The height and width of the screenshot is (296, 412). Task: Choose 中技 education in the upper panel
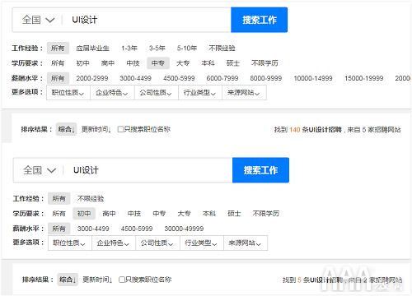pyautogui.click(x=133, y=63)
